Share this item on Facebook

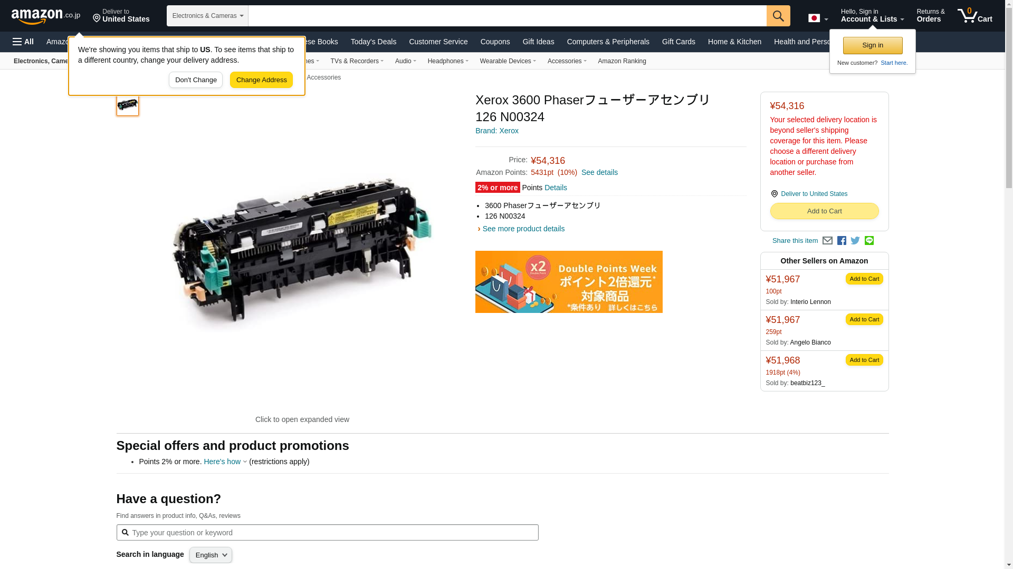[x=842, y=241]
